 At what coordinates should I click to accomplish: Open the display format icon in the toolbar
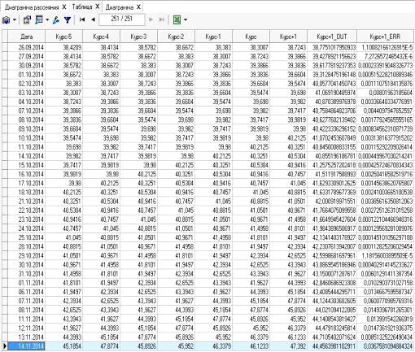[7, 20]
